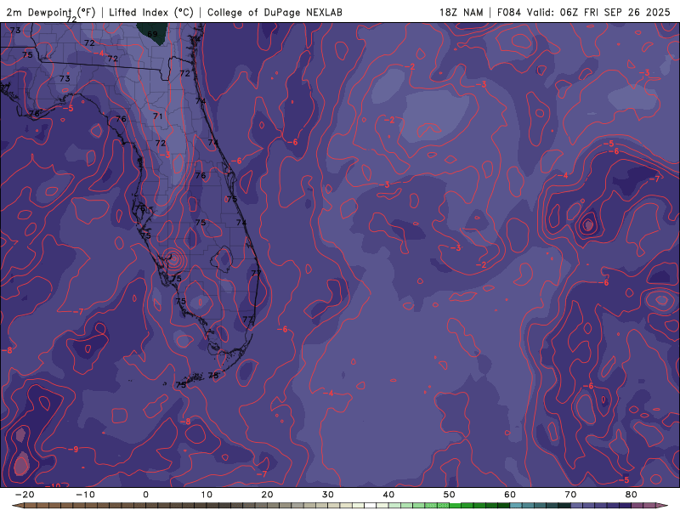Click the '0' colorbar scale label

[x=145, y=495]
